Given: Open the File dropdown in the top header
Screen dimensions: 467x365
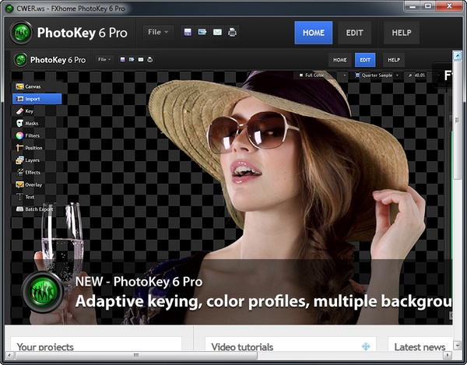Looking at the screenshot, I should [x=158, y=32].
